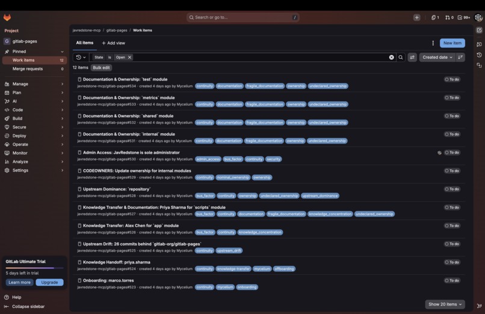This screenshot has width=485, height=314.
Task: Click Learn more in trial box
Action: click(19, 282)
